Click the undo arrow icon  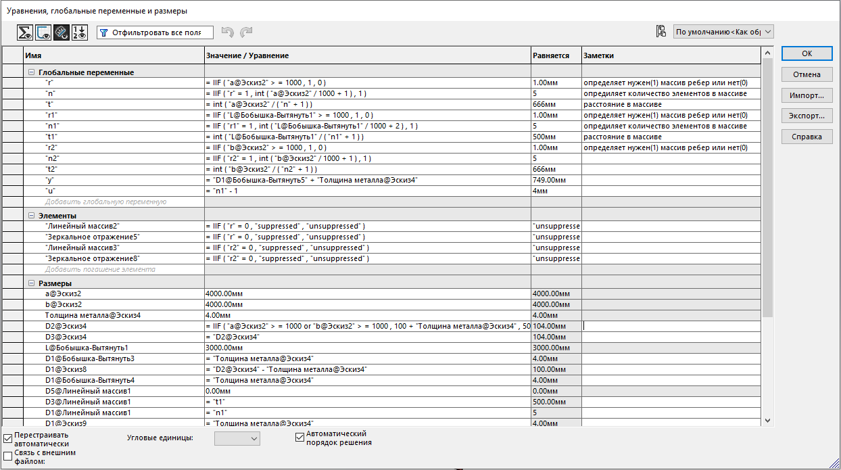228,32
